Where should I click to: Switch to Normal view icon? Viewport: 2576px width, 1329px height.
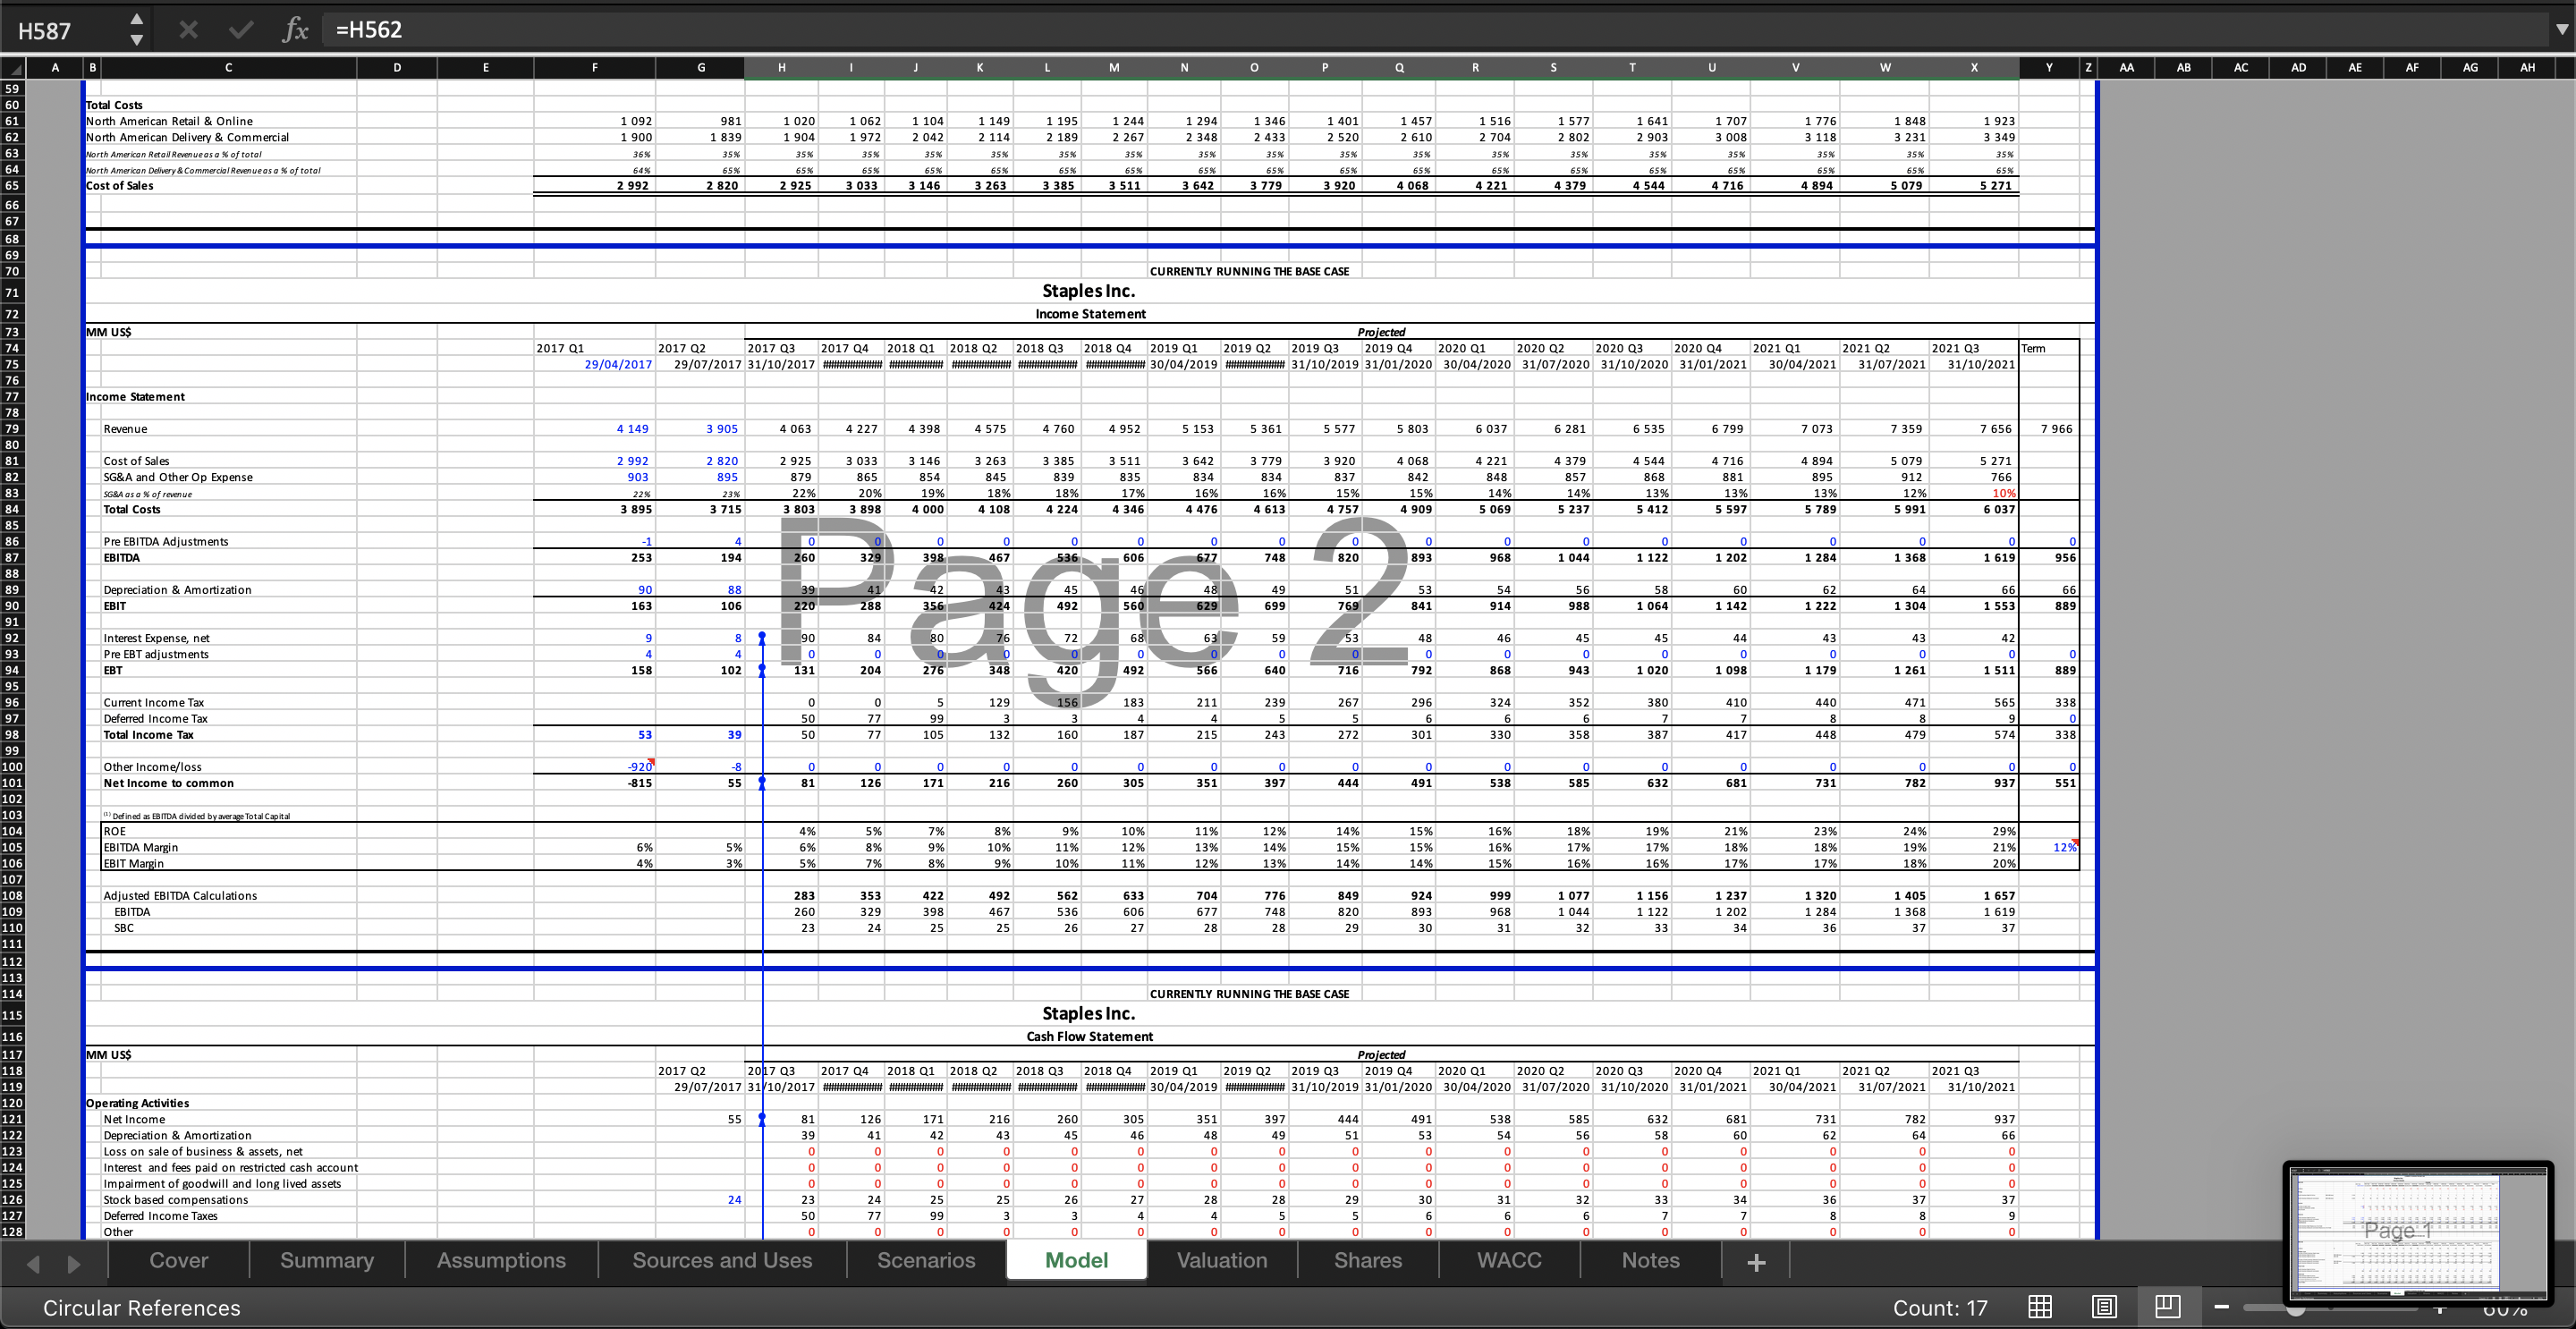[x=2040, y=1306]
